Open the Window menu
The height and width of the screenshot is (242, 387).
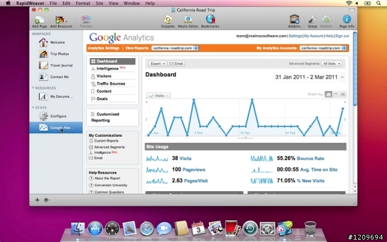click(132, 3)
